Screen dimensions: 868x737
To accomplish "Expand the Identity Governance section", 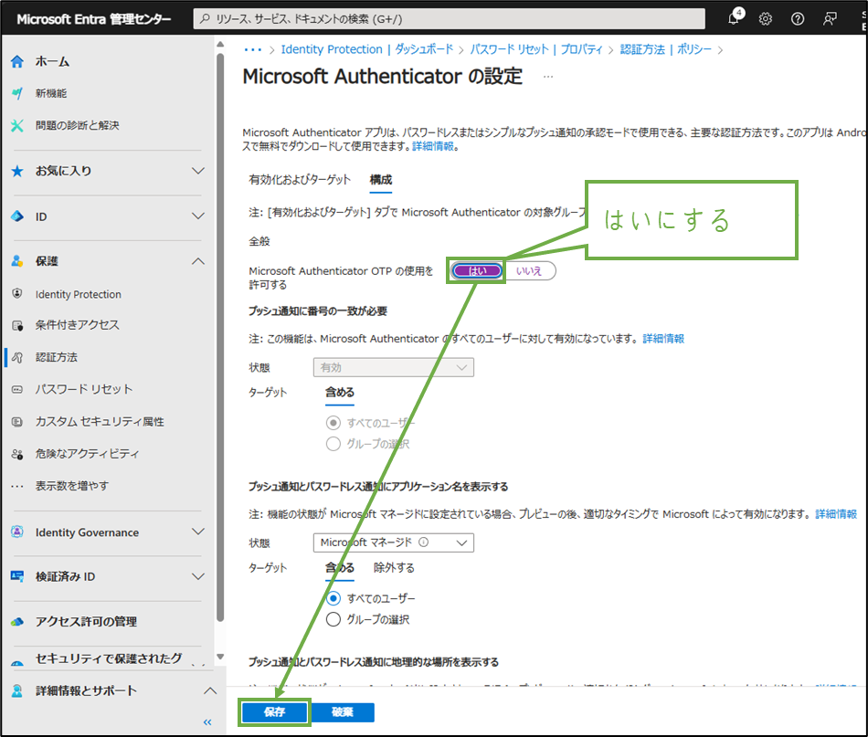I will [x=198, y=532].
